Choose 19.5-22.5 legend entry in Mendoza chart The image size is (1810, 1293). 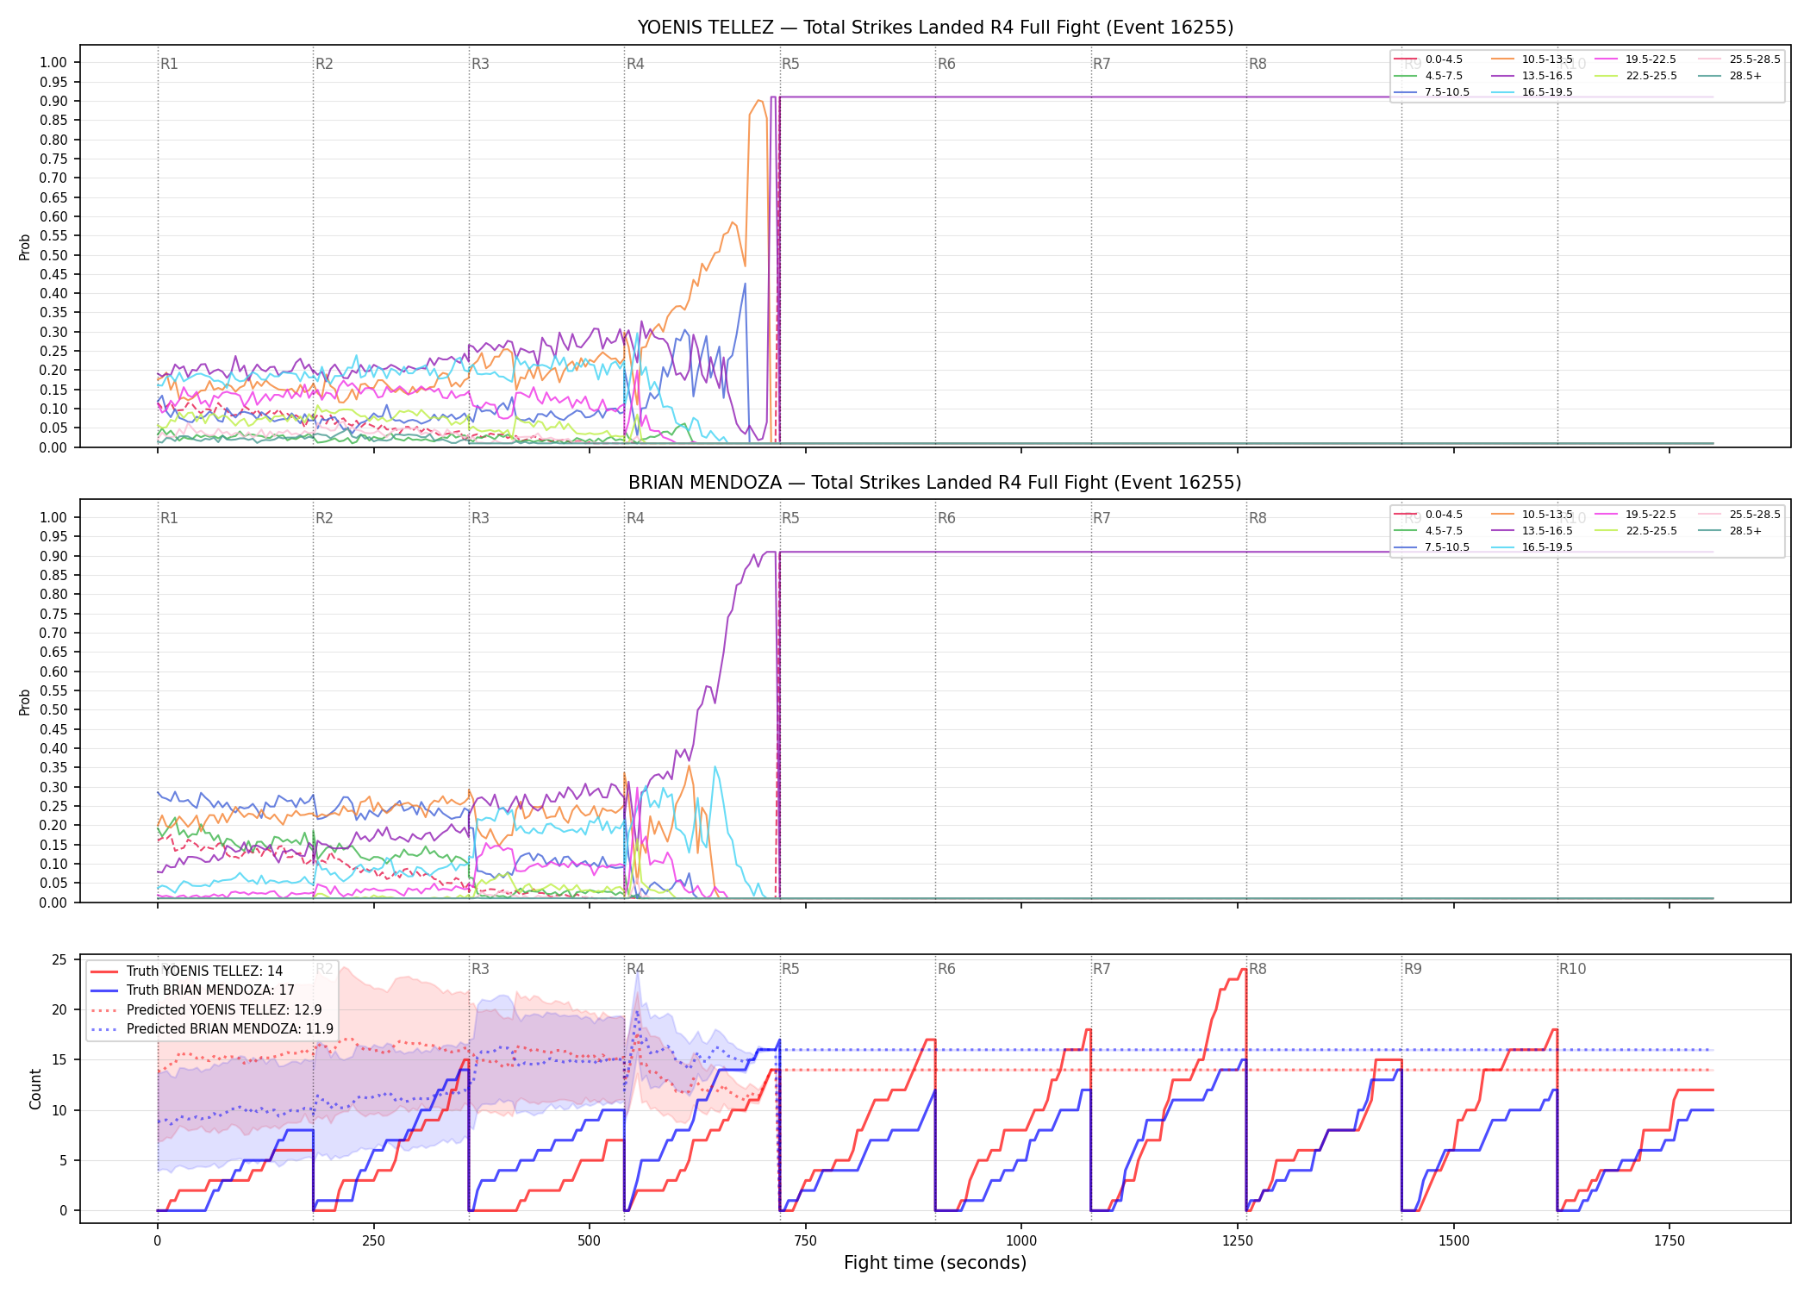click(1636, 515)
